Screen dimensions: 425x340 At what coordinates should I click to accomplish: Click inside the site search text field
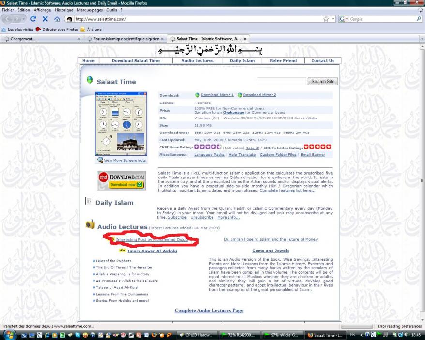pyautogui.click(x=281, y=81)
